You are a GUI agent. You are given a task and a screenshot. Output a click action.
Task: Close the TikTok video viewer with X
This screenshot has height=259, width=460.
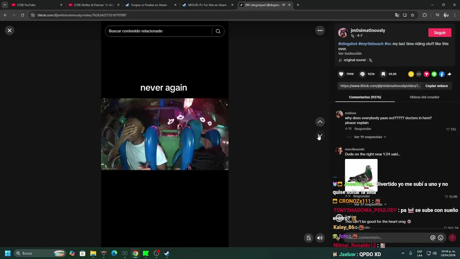coord(10,31)
